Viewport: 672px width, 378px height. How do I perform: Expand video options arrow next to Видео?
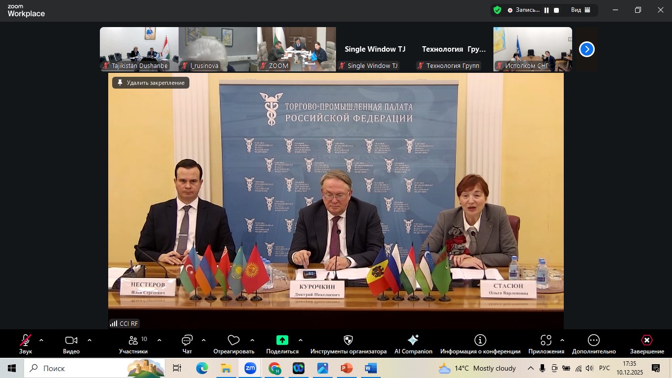pos(90,340)
